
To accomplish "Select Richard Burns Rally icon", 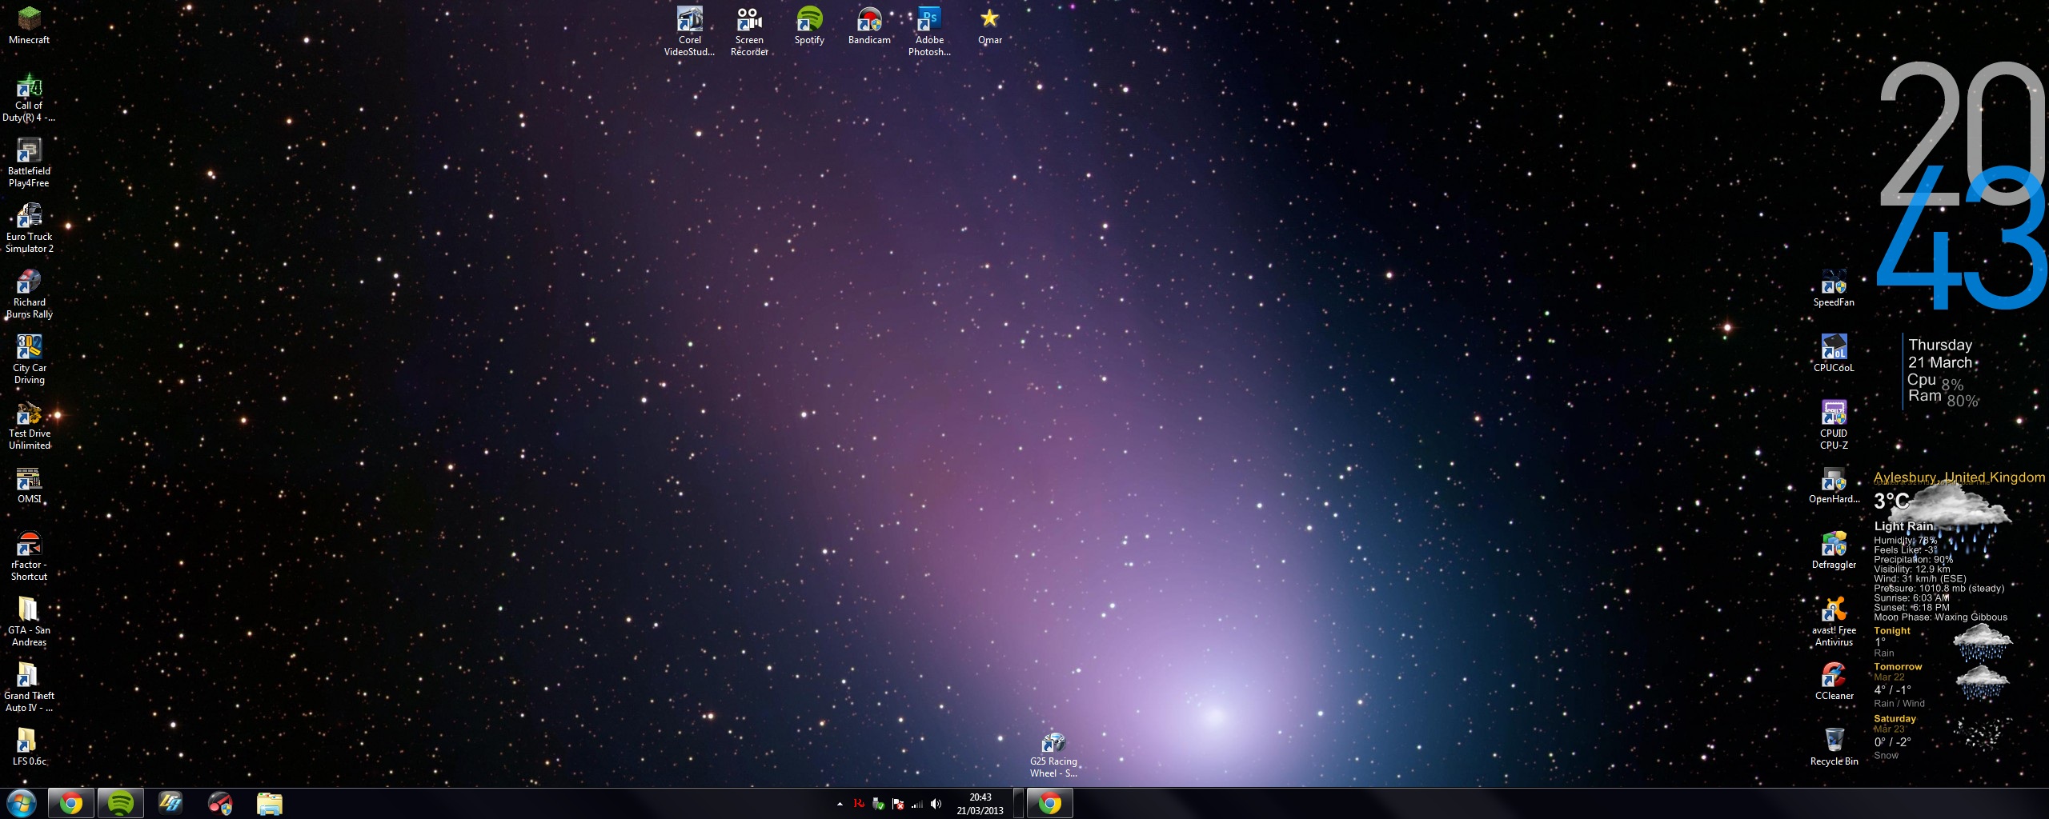I will click(x=29, y=294).
